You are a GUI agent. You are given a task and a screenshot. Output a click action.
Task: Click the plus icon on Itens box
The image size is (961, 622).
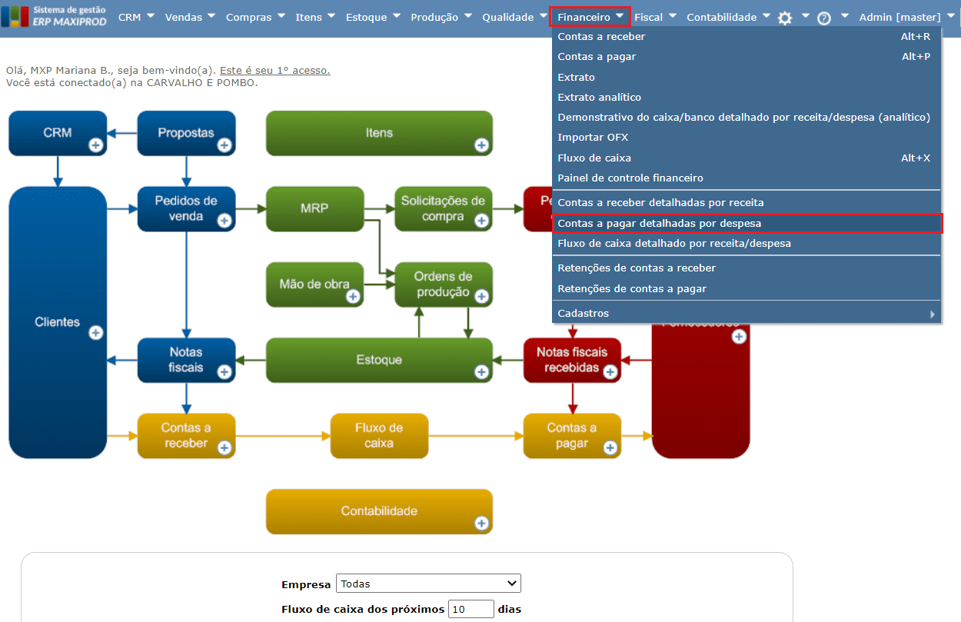[x=481, y=145]
